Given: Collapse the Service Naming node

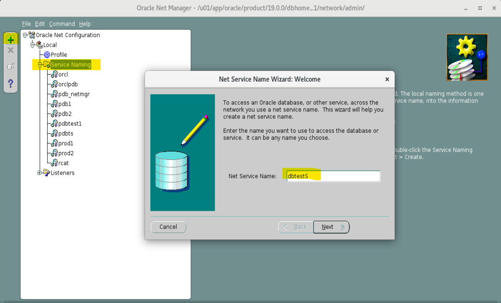Looking at the screenshot, I should (40, 65).
